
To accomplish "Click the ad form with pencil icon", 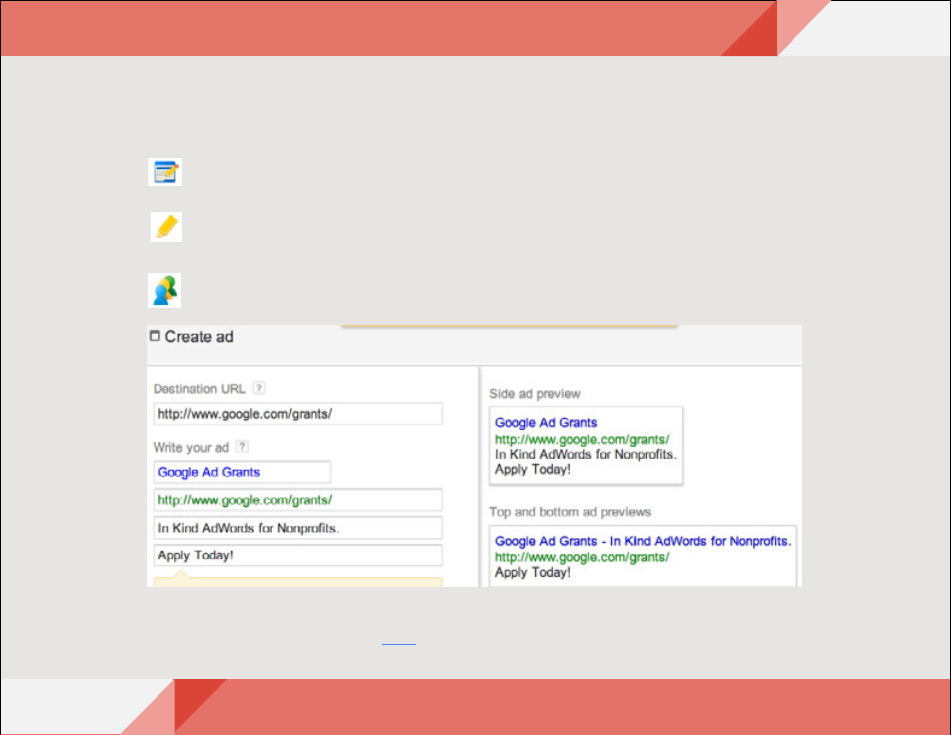I will [x=164, y=172].
